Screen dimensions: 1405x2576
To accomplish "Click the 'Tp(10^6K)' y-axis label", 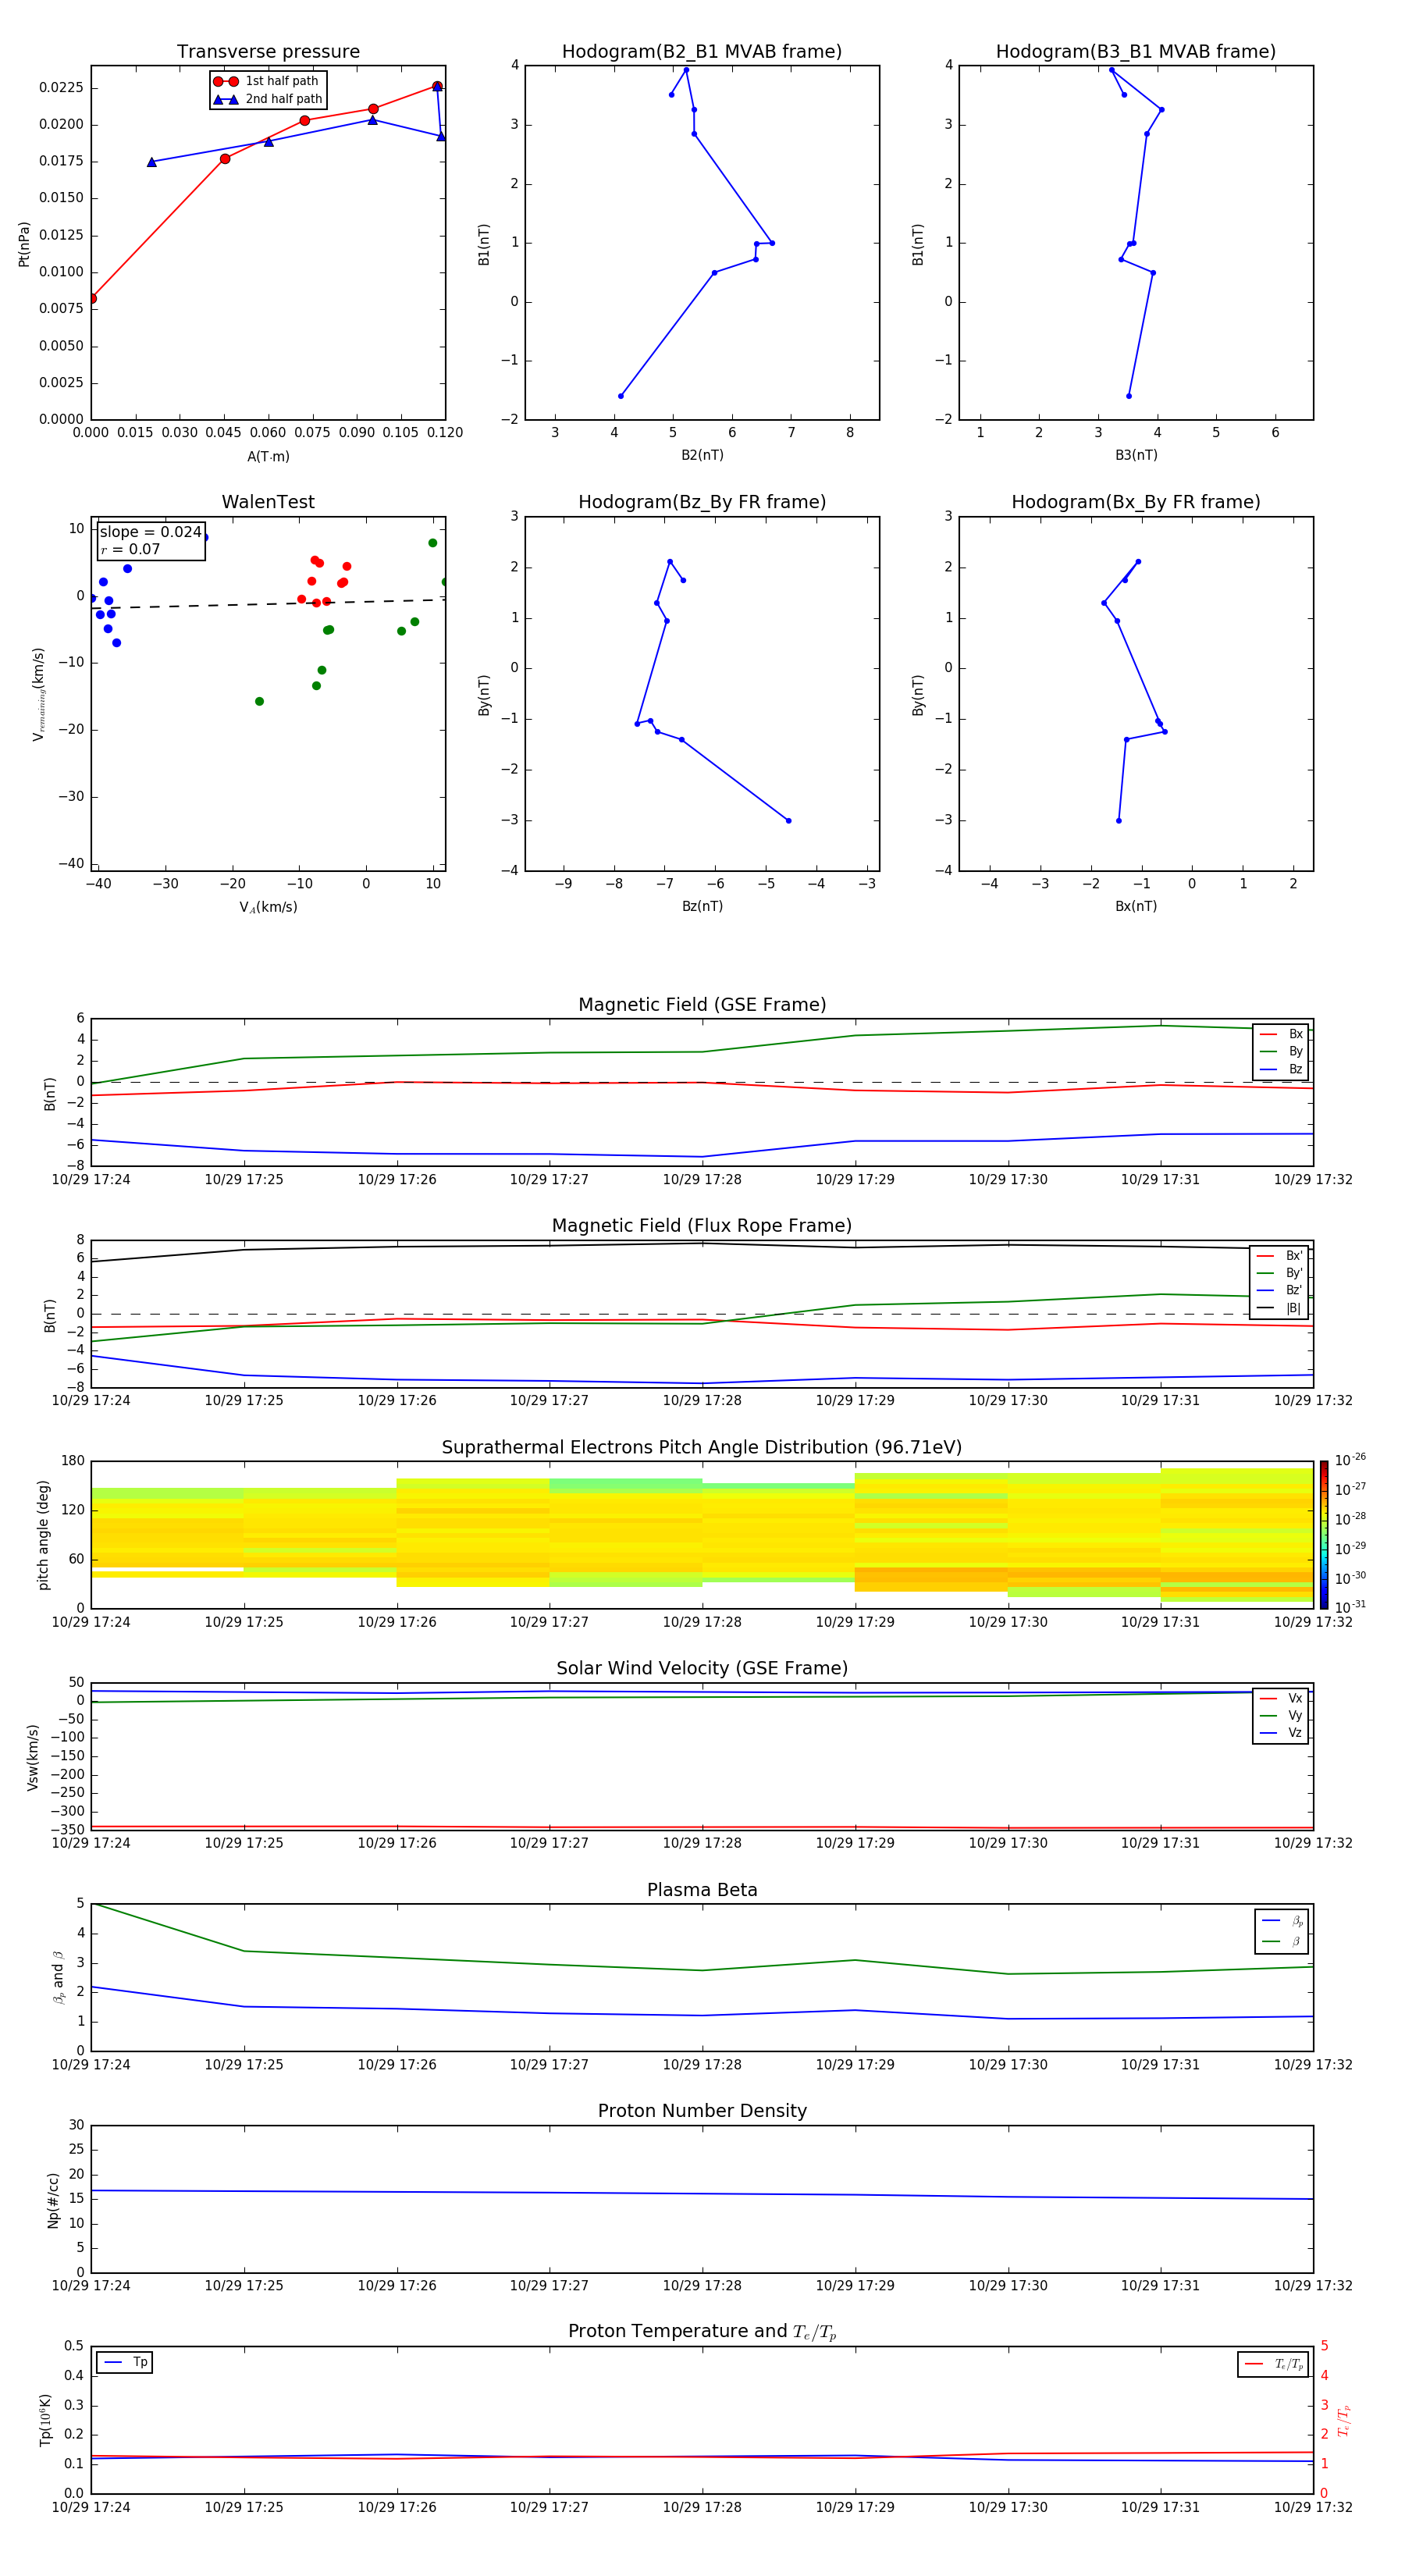I will click(45, 2420).
